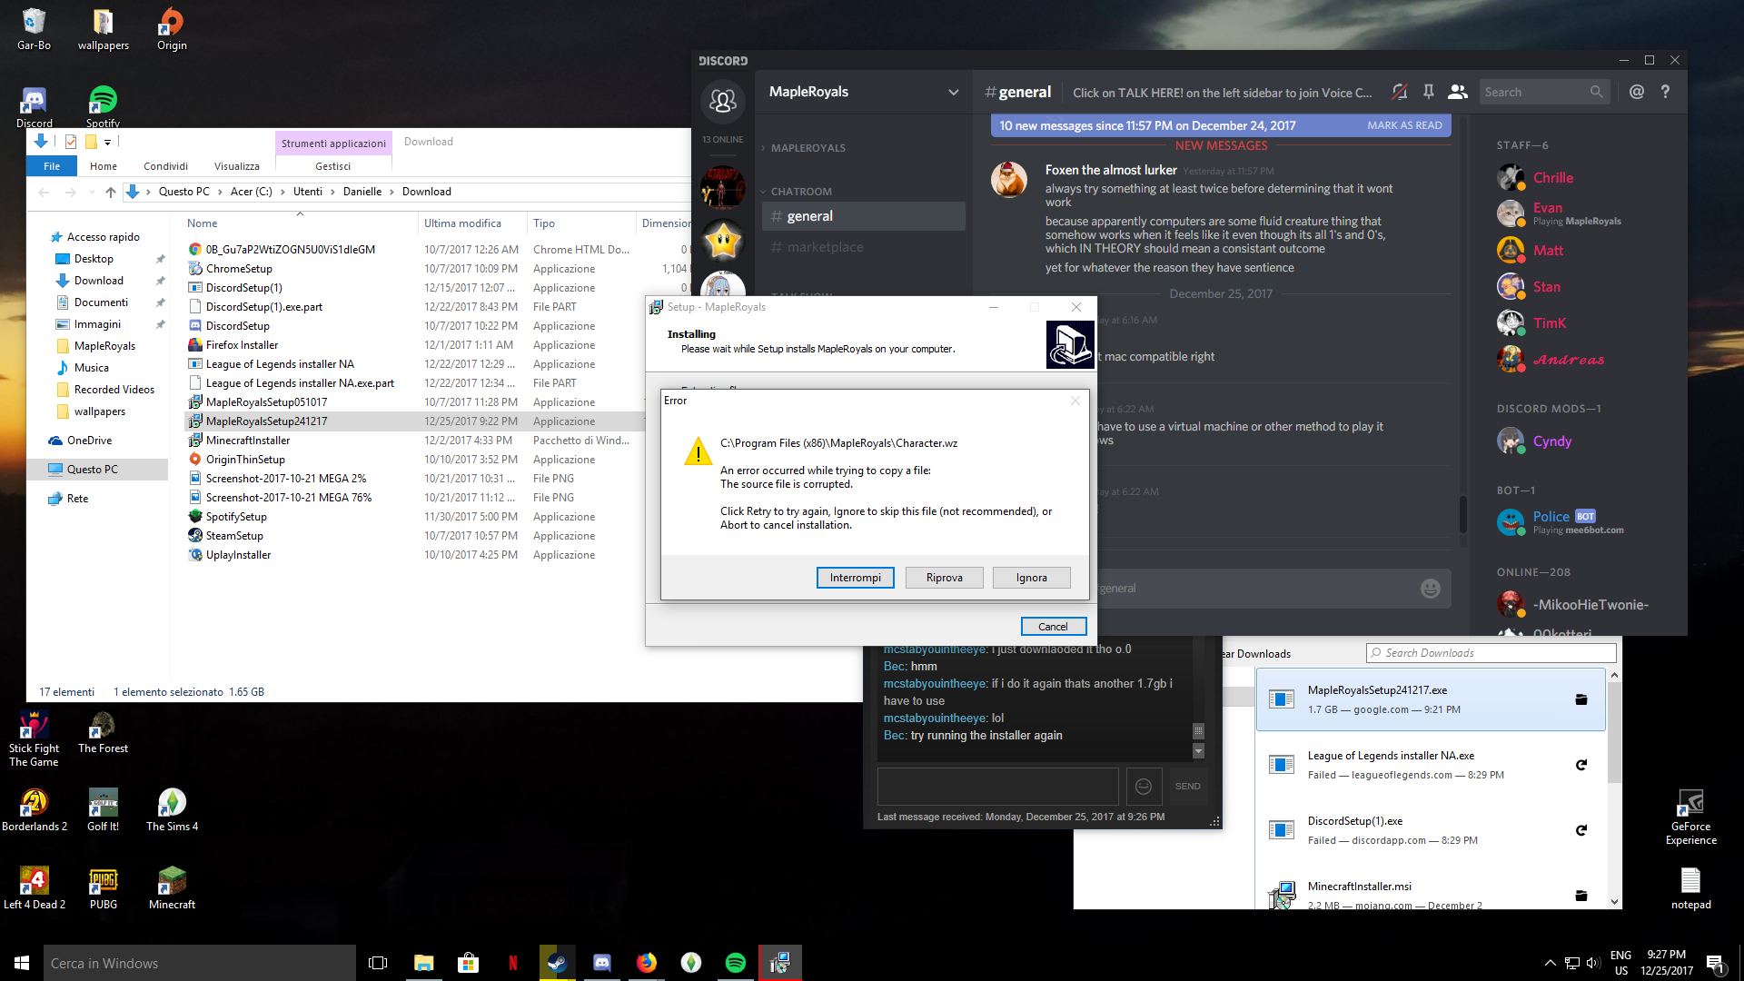Select marketplace channel in Discord
The image size is (1744, 981).
(863, 247)
